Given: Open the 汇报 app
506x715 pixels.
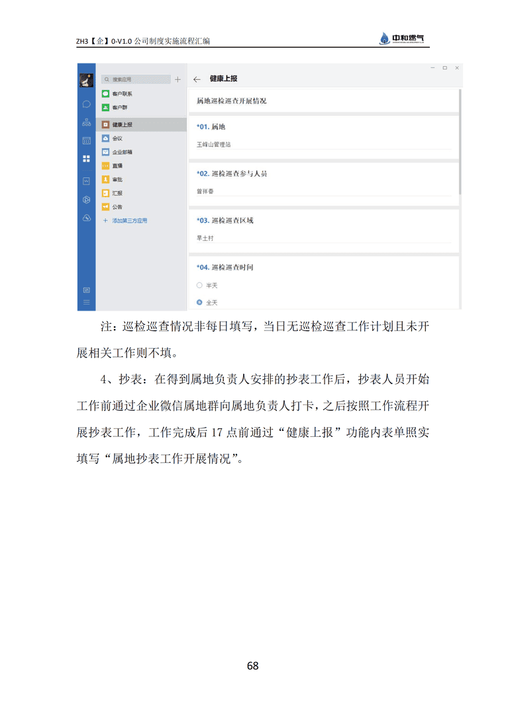Looking at the screenshot, I should click(142, 193).
